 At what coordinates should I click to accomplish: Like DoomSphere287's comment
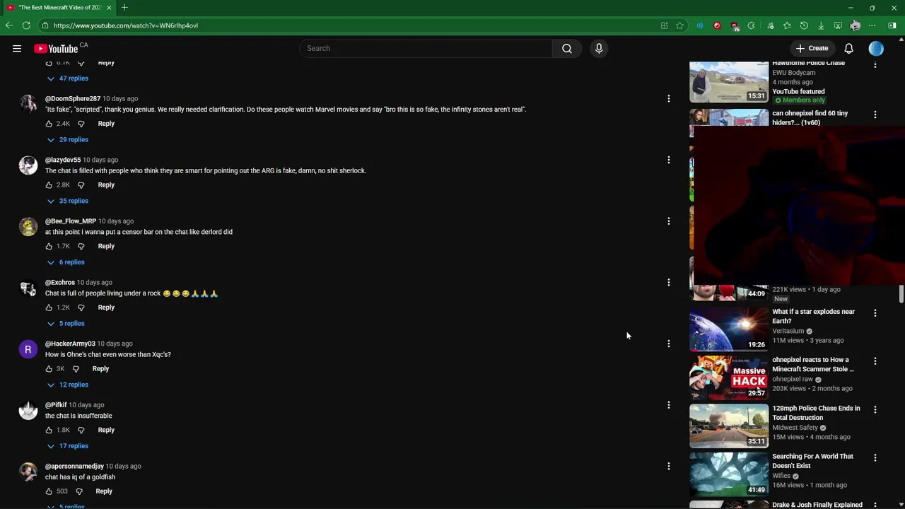[49, 124]
